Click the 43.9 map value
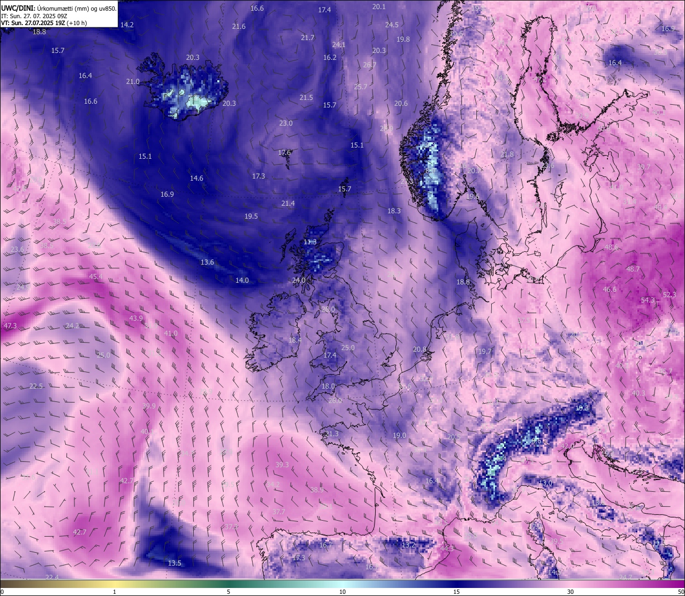The width and height of the screenshot is (685, 596). point(136,318)
